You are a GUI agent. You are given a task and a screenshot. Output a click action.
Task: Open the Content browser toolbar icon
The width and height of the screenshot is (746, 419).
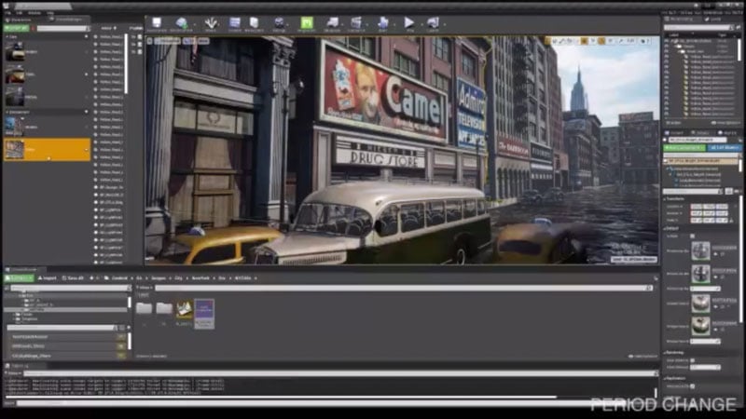tap(235, 22)
